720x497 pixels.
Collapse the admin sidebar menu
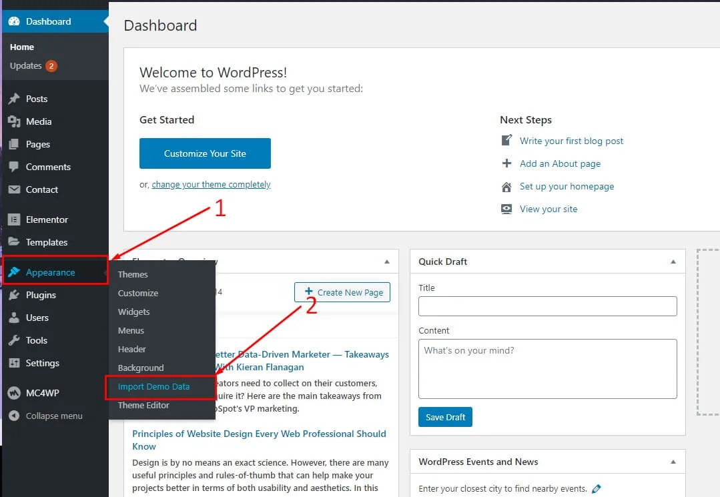click(45, 416)
